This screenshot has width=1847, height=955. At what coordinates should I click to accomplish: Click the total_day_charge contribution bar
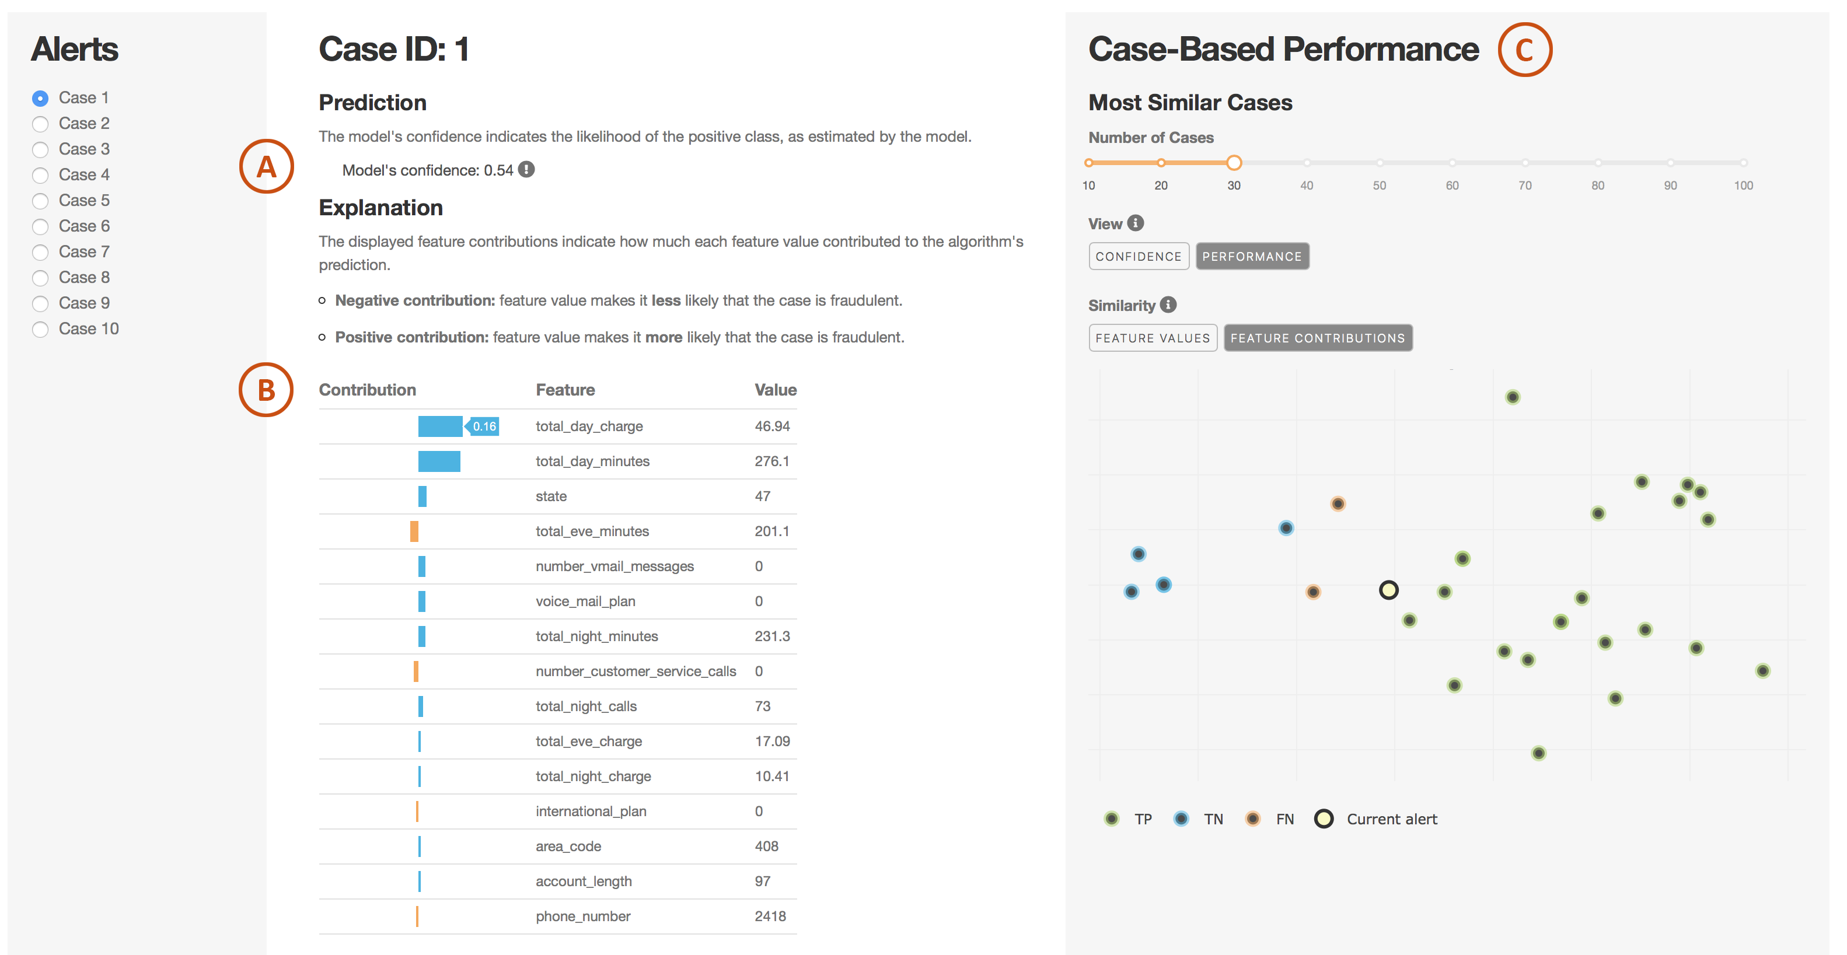coord(440,426)
